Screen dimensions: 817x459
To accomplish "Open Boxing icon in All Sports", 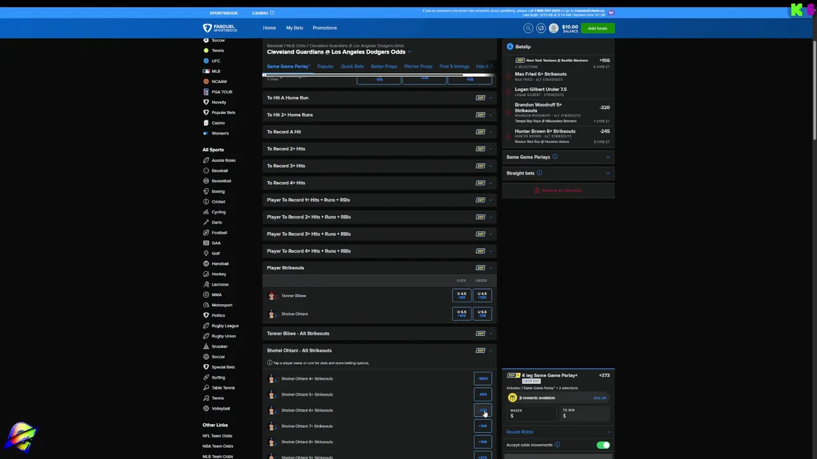I will pyautogui.click(x=206, y=191).
